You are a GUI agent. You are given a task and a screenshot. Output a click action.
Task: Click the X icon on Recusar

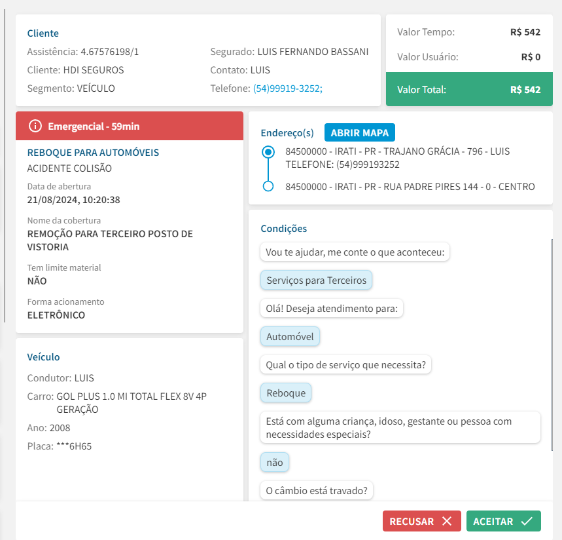pyautogui.click(x=447, y=522)
